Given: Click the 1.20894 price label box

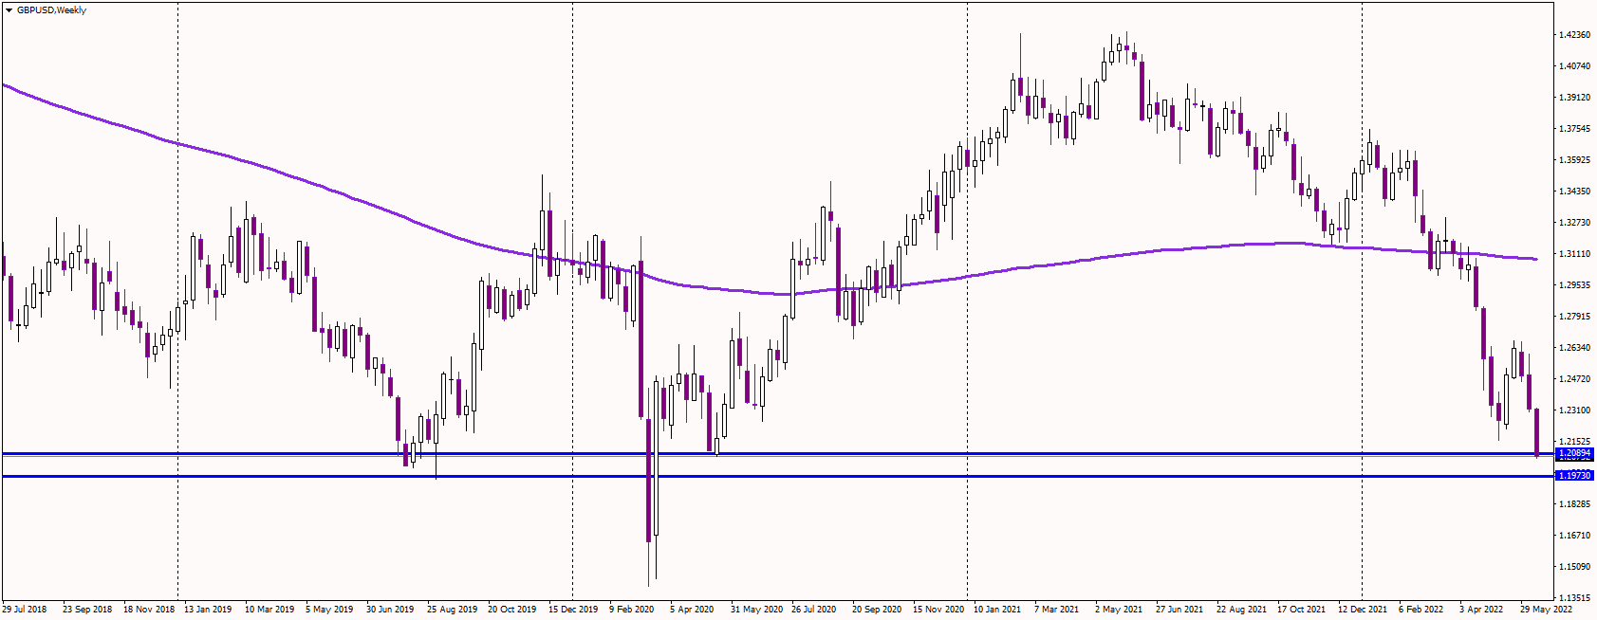Looking at the screenshot, I should pos(1574,454).
